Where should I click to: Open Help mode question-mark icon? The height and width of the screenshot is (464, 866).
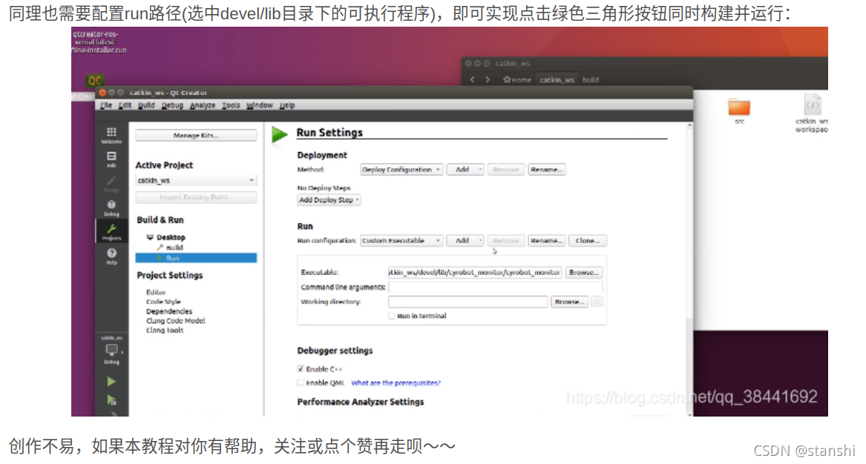coord(111,256)
